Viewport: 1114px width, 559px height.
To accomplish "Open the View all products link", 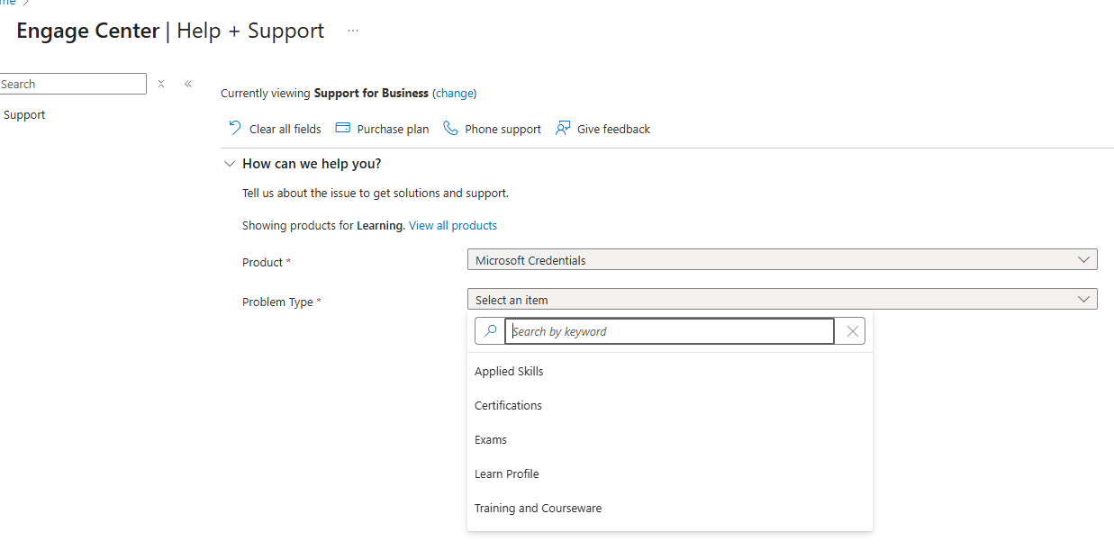I will tap(453, 225).
